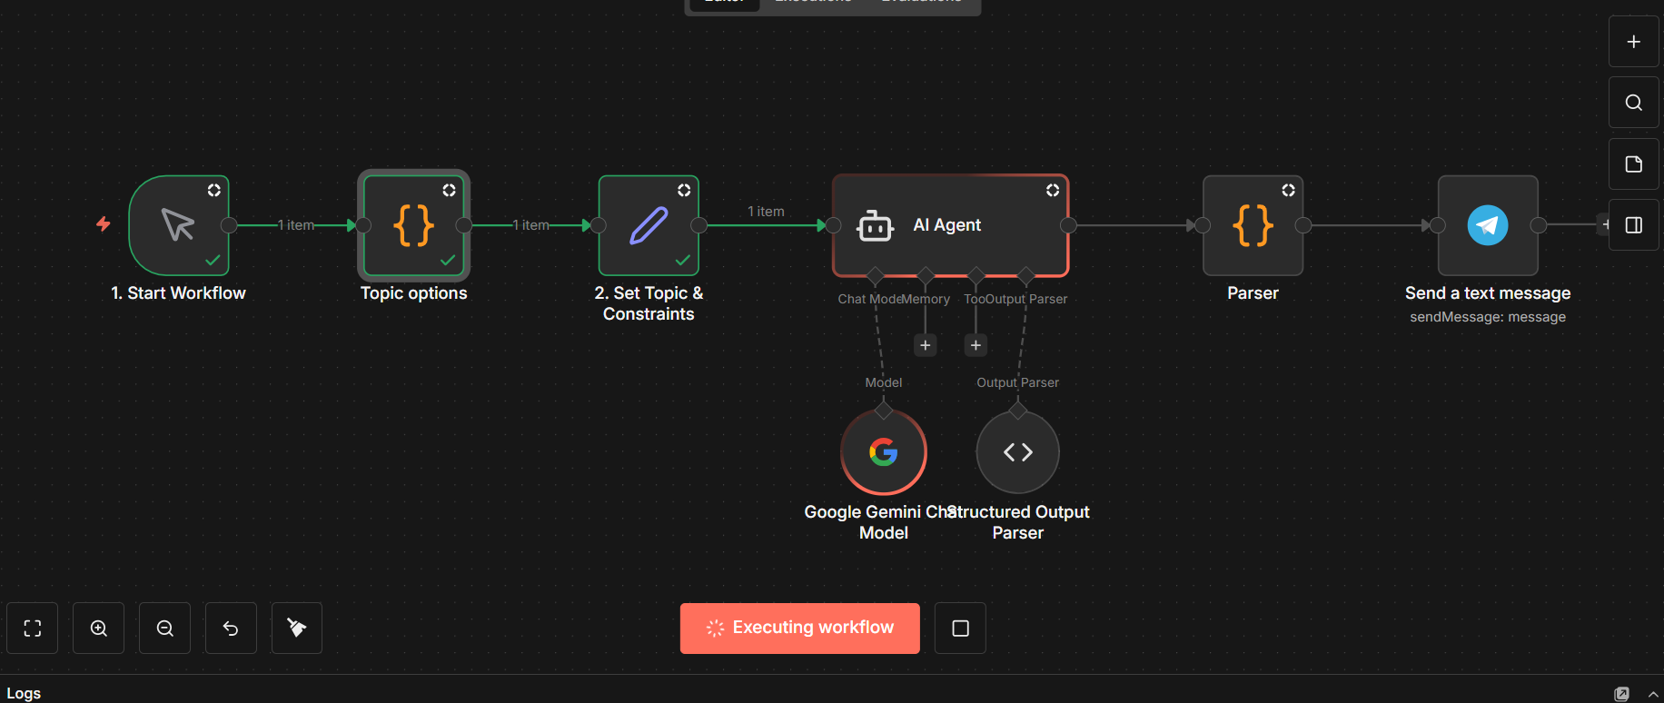Select the Topic options code node
Viewport: 1664px width, 703px height.
(413, 225)
